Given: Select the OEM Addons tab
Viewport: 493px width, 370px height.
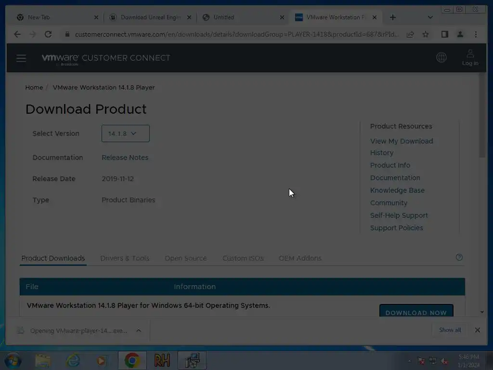Looking at the screenshot, I should (300, 258).
